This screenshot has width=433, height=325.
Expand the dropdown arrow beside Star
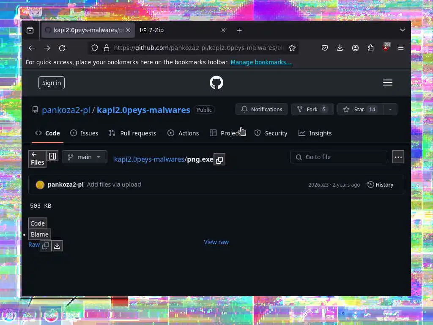coord(390,110)
